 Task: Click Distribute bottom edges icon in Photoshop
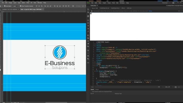click(x=60, y=6)
